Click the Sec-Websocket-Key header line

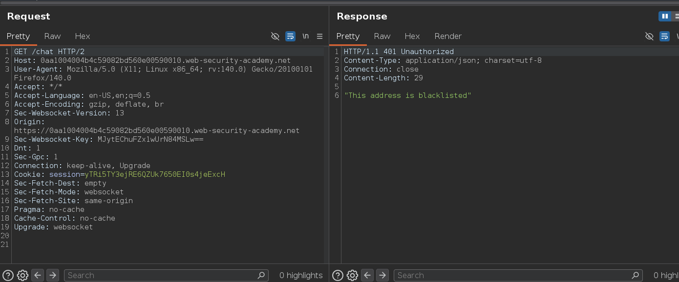(108, 139)
